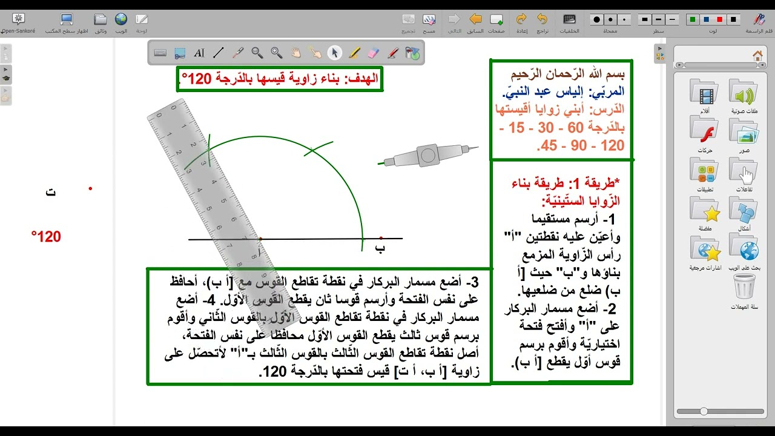The height and width of the screenshot is (436, 775).
Task: Select the straight line tool
Action: click(x=219, y=53)
